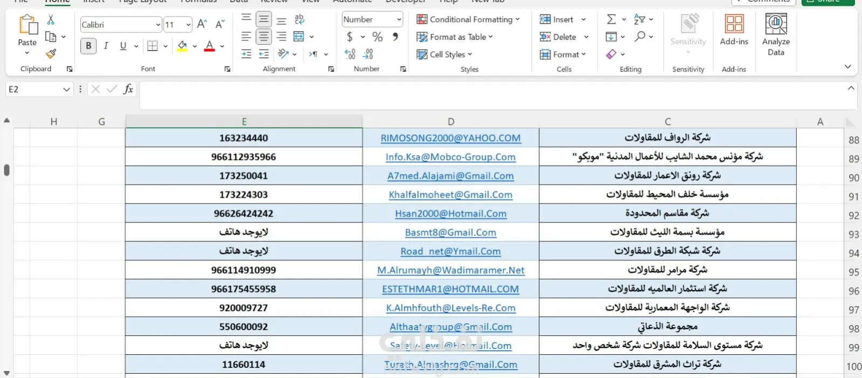
Task: Click Analyze Data button
Action: click(x=776, y=34)
